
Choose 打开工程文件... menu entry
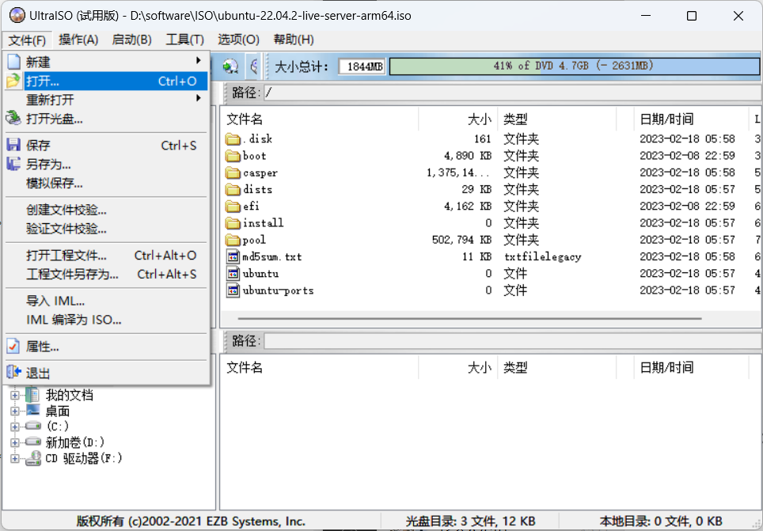107,256
